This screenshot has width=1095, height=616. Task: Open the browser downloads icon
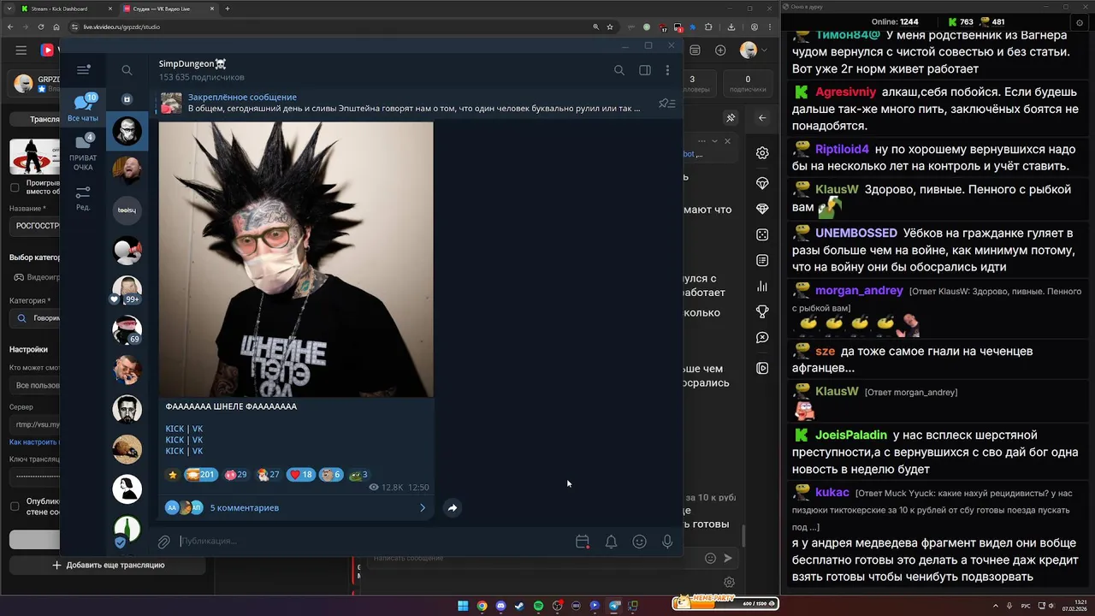pyautogui.click(x=730, y=27)
